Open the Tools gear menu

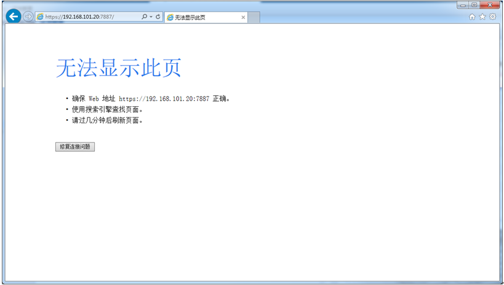click(x=492, y=17)
